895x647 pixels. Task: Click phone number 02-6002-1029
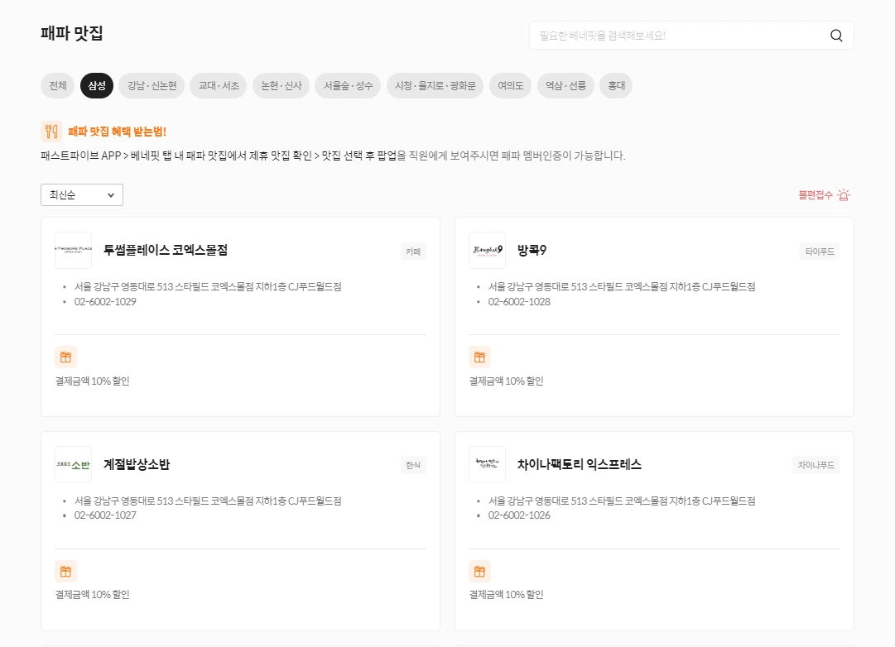point(105,301)
